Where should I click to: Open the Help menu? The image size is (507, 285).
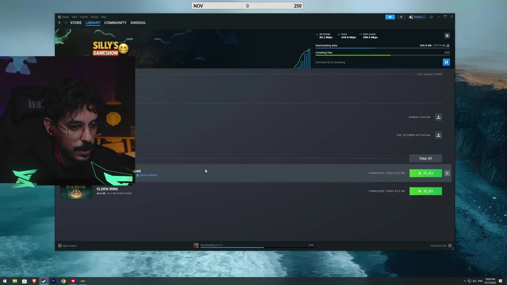(x=103, y=17)
